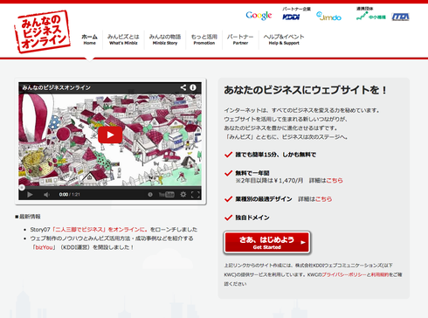The width and height of the screenshot is (428, 318).
Task: Open the Jimdo partner logo
Action: [328, 17]
